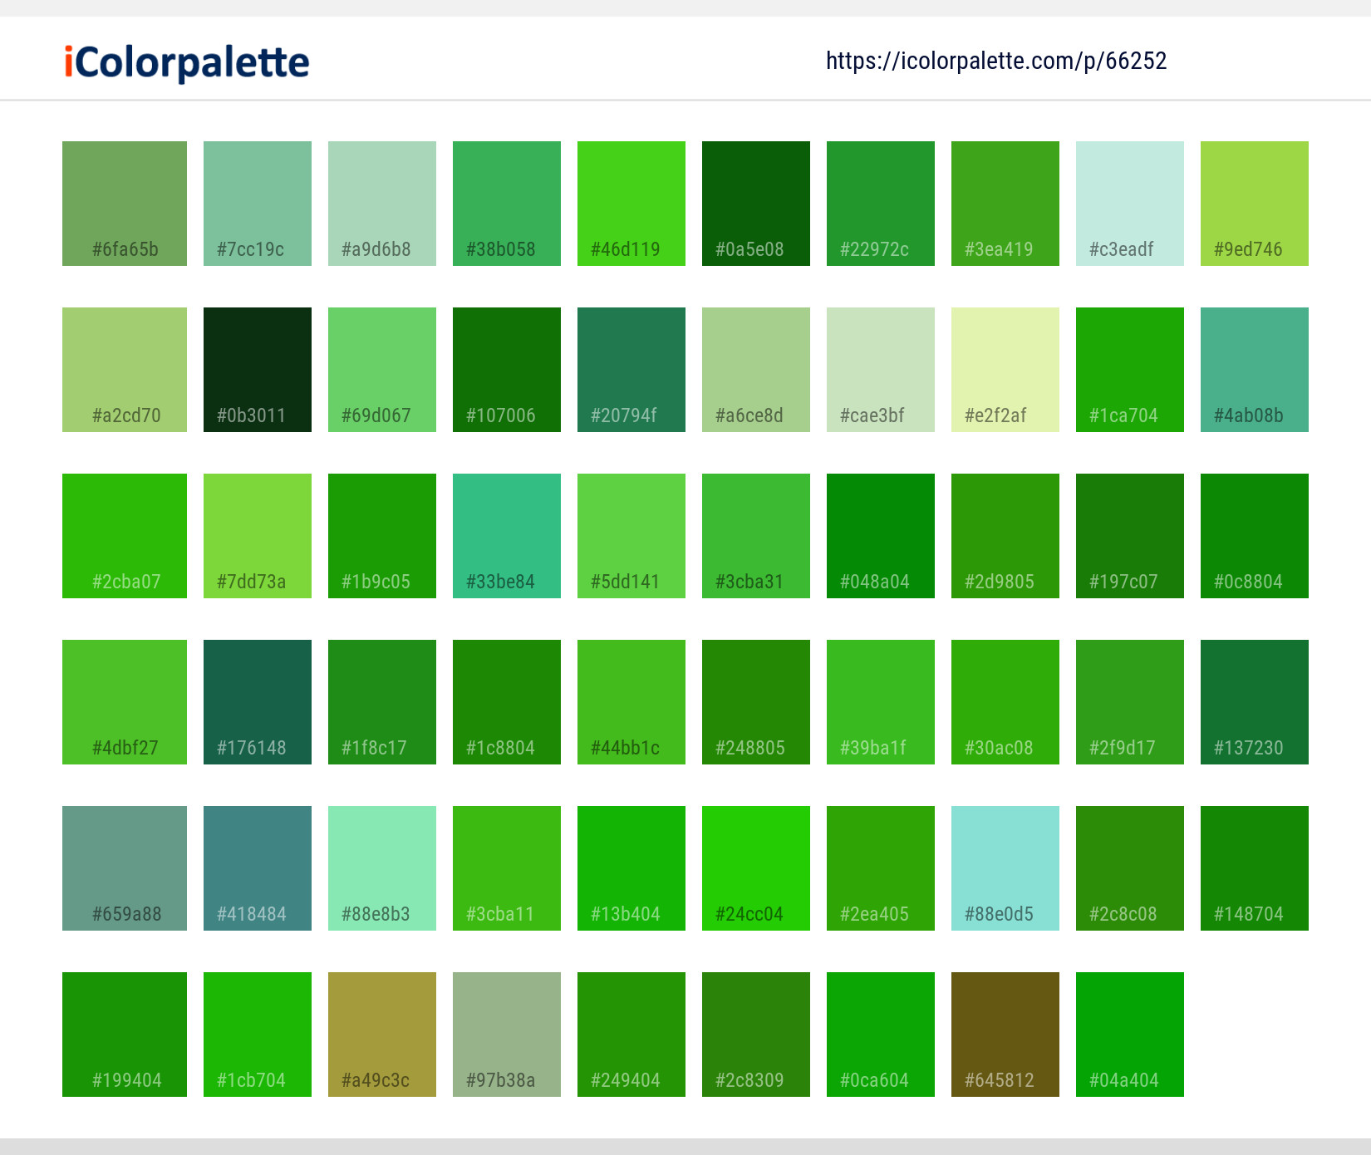Pick the grayish #659a88 swatch
Viewport: 1371px width, 1155px height.
(x=125, y=868)
